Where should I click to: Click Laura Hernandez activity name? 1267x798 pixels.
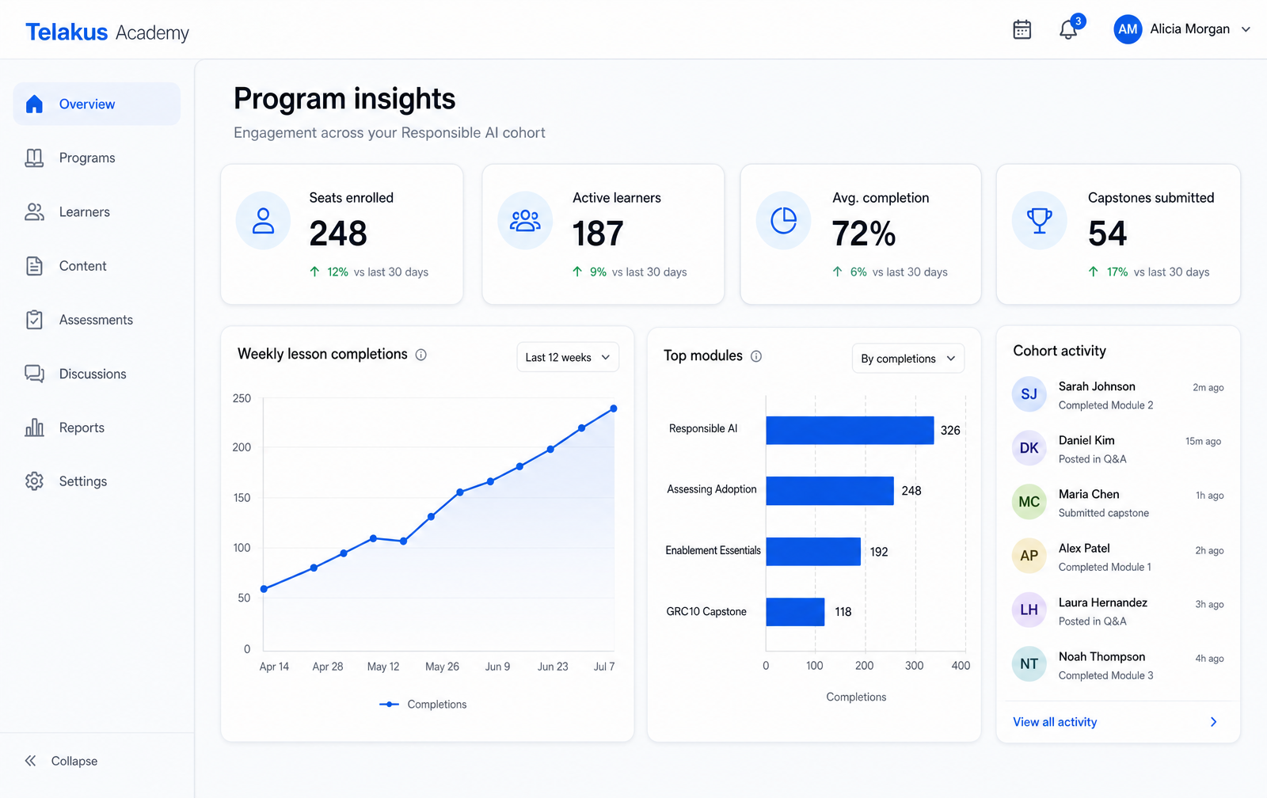pyautogui.click(x=1103, y=602)
